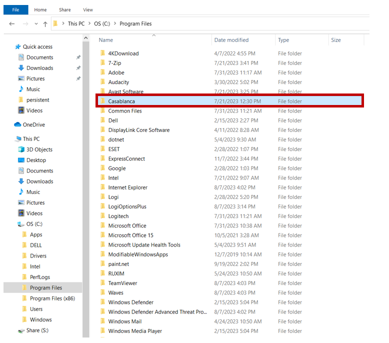Screen dimensions: 389x343
Task: Switch to the Home tab
Action: pyautogui.click(x=40, y=9)
